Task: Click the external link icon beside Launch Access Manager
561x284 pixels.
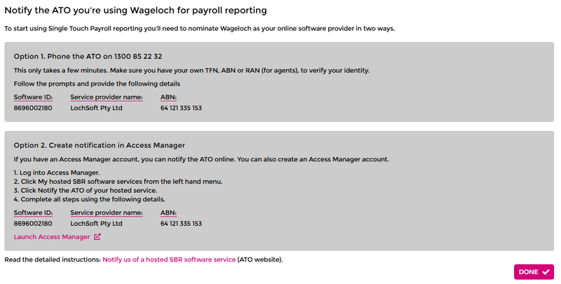Action: [x=97, y=237]
